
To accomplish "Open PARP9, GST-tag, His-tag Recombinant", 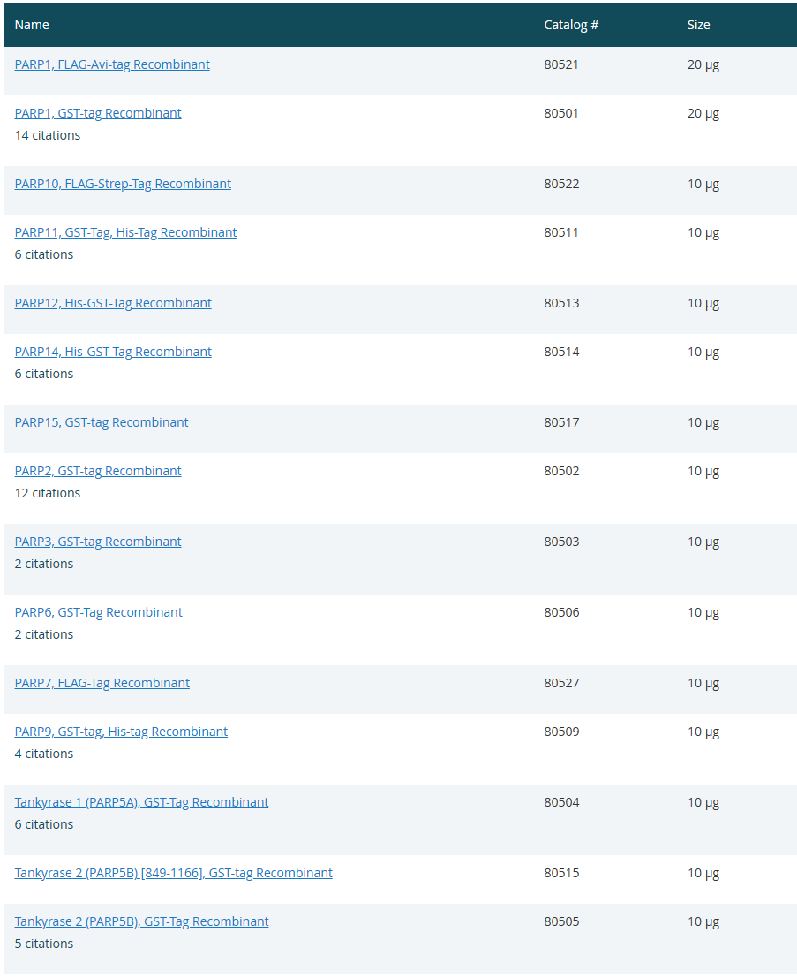I will tap(121, 732).
